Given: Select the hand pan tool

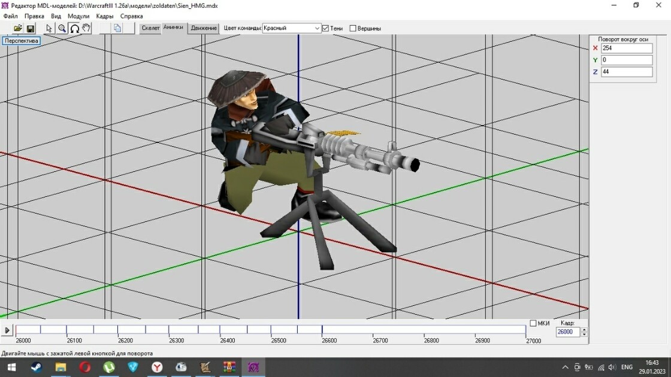Looking at the screenshot, I should pos(86,28).
